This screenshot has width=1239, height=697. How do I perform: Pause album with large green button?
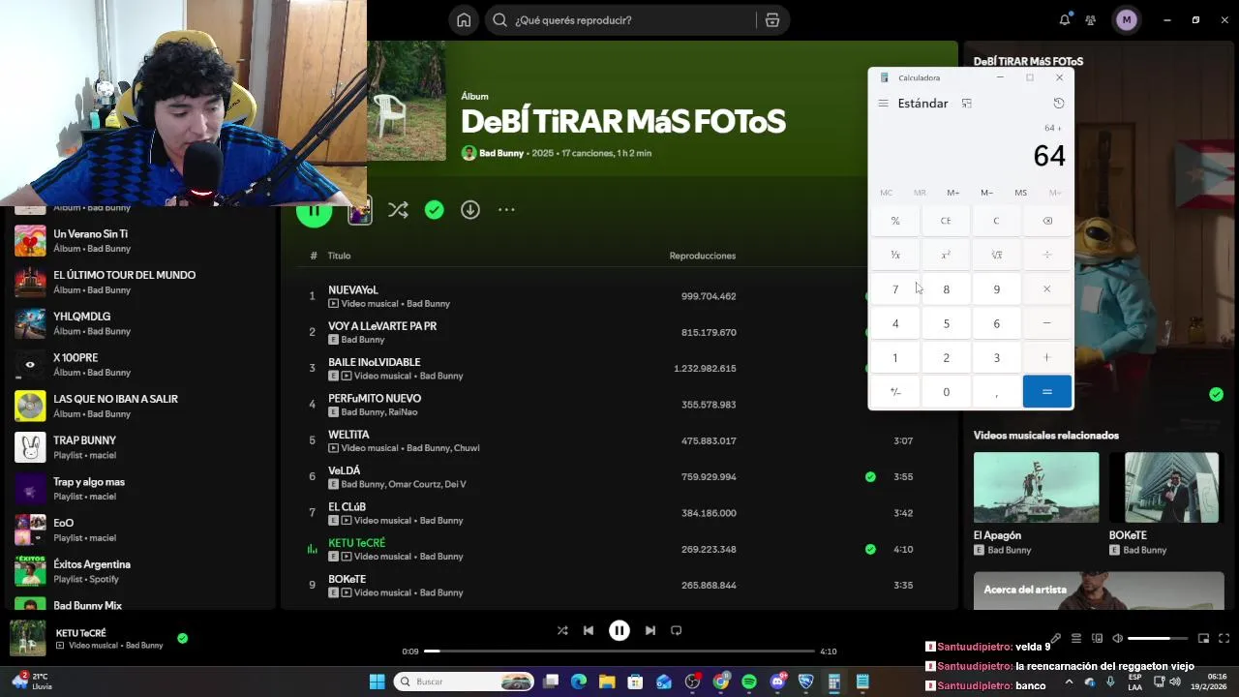tap(314, 210)
